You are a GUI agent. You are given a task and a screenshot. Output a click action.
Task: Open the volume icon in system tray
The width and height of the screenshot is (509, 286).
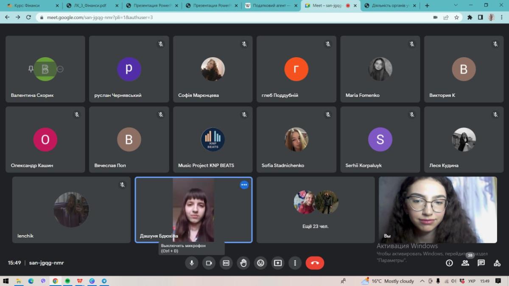454,281
